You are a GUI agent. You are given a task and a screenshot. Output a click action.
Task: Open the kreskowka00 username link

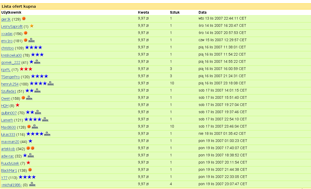coord(11,55)
